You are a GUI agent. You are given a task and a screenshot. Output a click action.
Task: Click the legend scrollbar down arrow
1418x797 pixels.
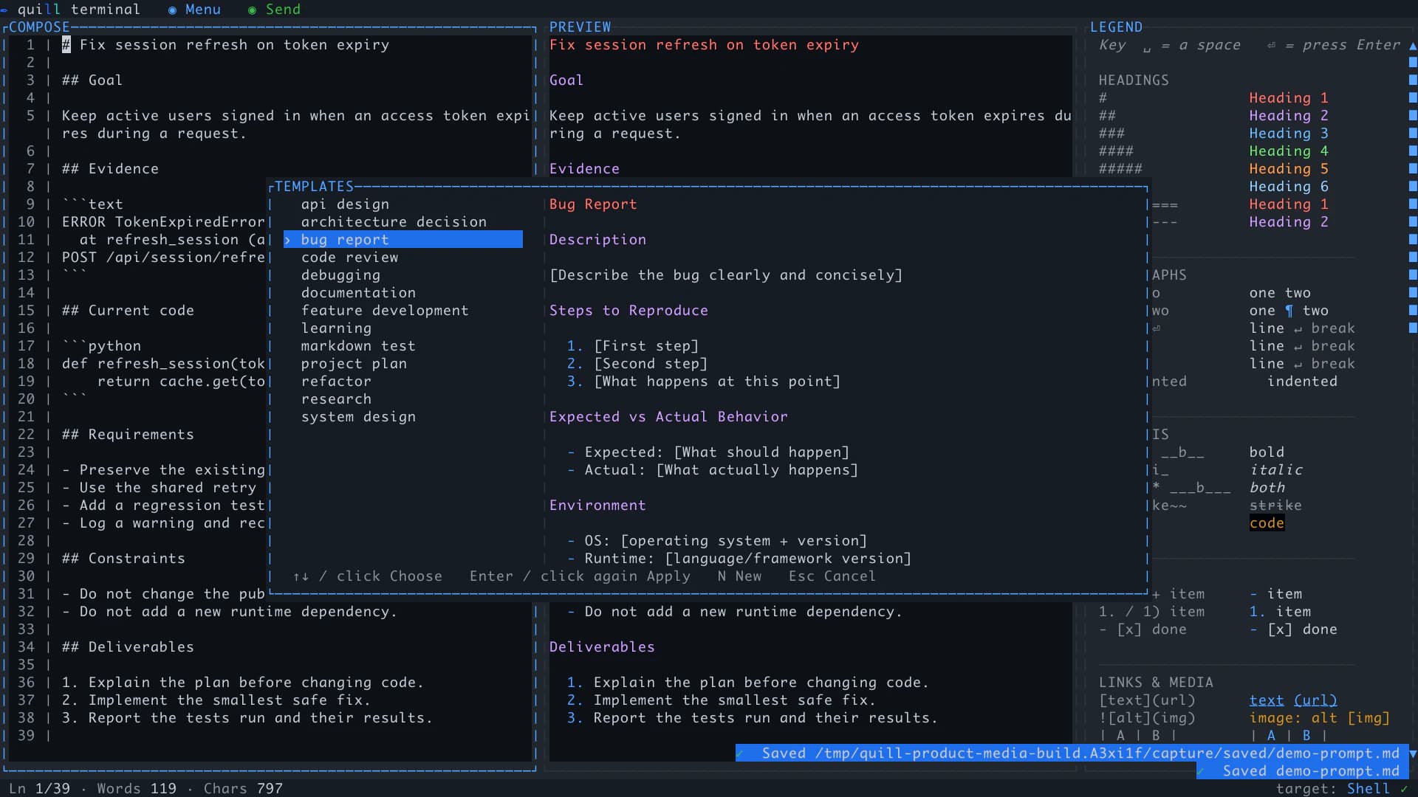1413,753
